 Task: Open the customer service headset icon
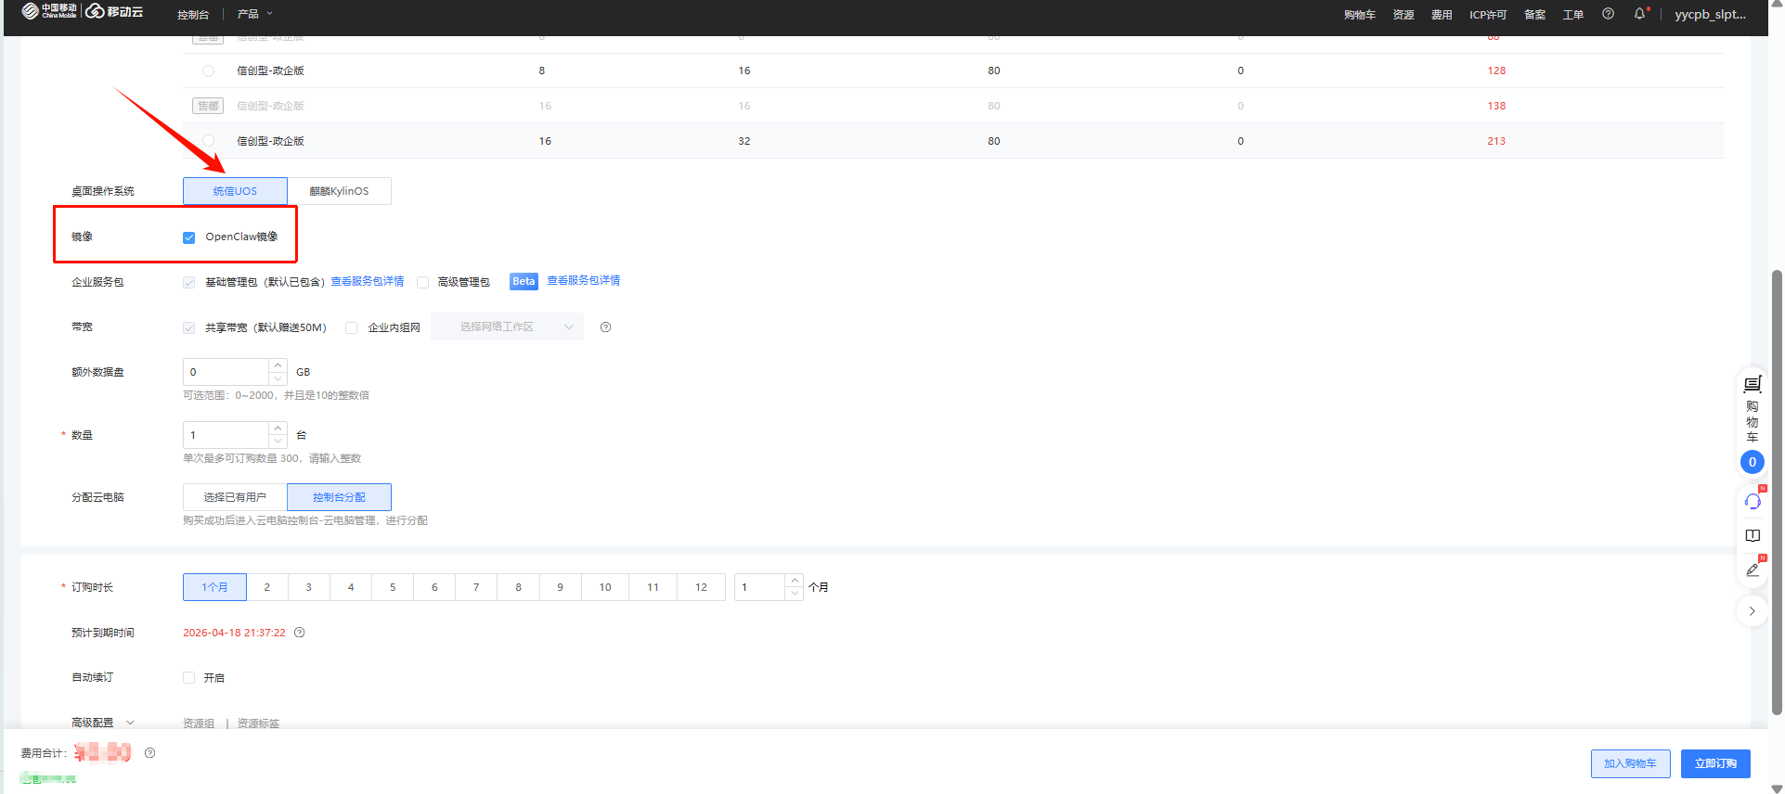click(x=1752, y=502)
